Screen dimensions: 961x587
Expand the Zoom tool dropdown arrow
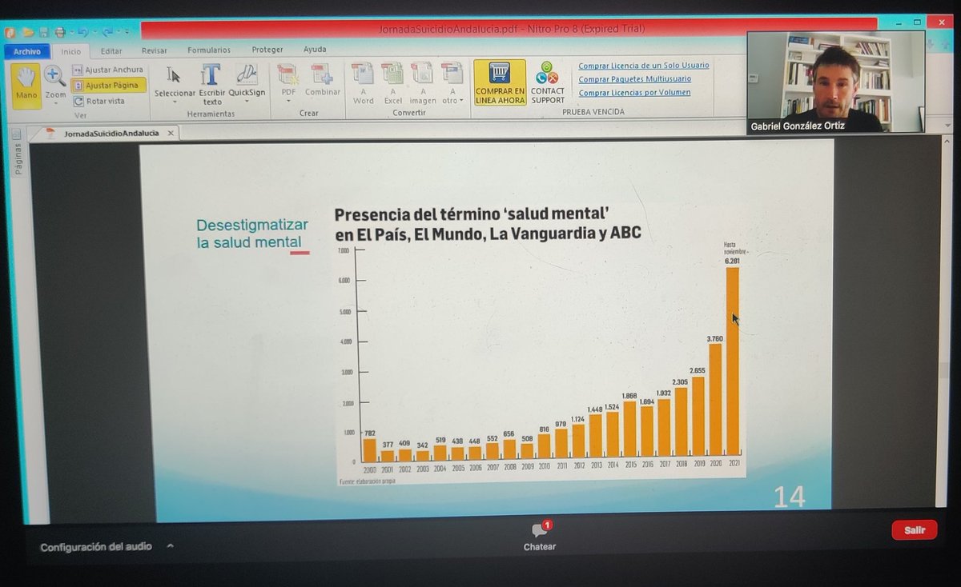(55, 103)
